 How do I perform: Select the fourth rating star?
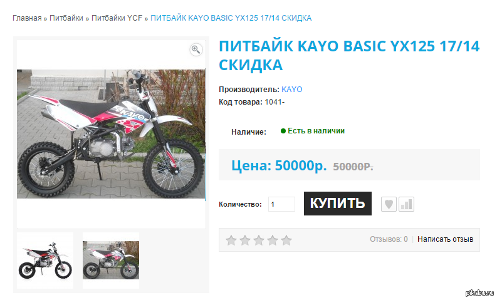(x=272, y=241)
